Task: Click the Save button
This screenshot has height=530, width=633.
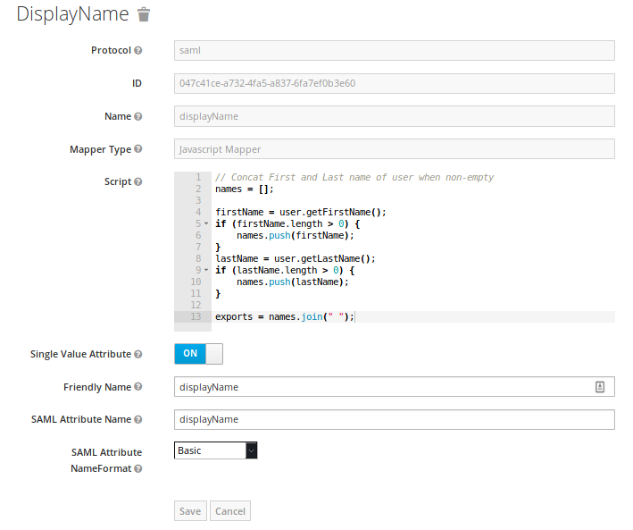Action: (190, 511)
